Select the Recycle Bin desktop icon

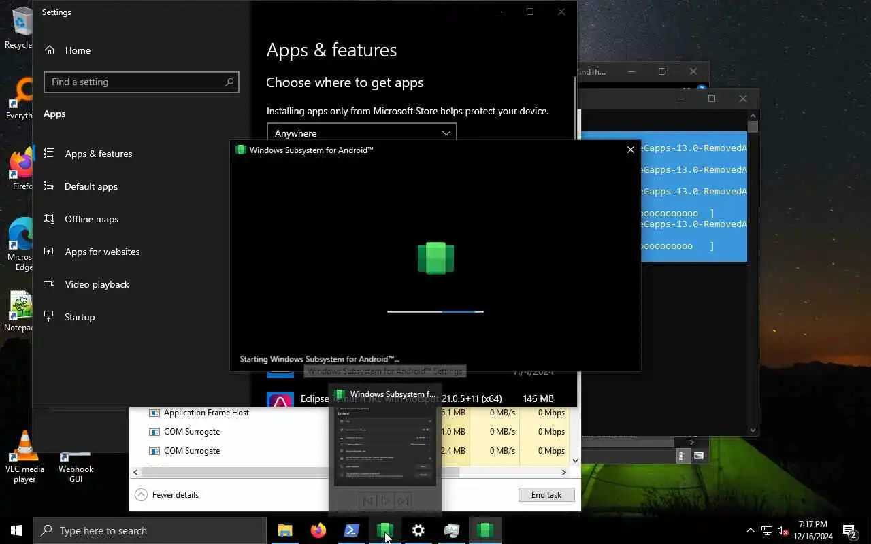[19, 27]
